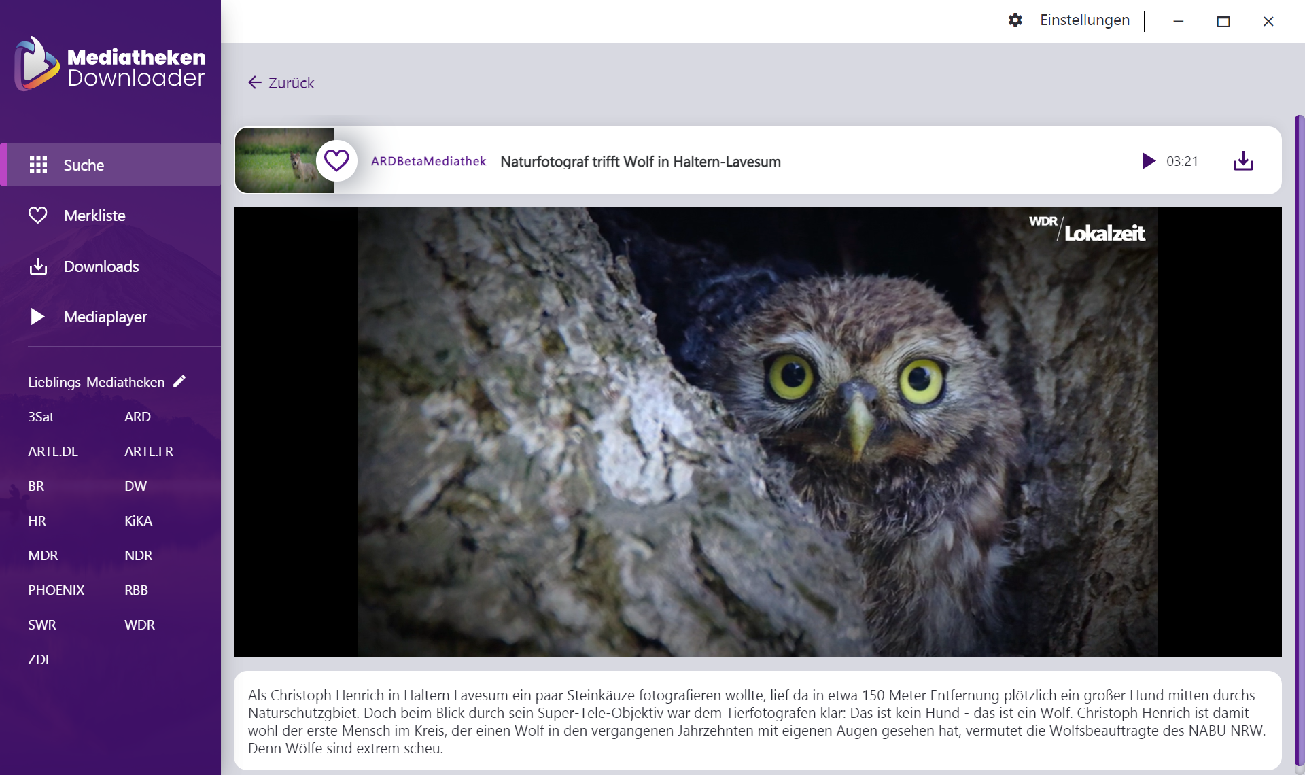This screenshot has height=775, width=1305.
Task: Download the Naturfotograf video via download icon
Action: (x=1242, y=161)
